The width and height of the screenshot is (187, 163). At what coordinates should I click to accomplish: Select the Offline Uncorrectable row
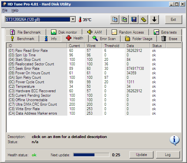[x=94, y=100]
